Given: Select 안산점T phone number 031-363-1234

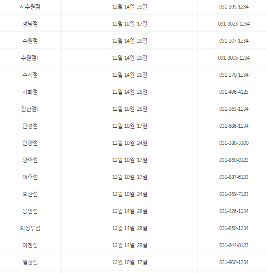Looking at the screenshot, I should [x=234, y=109].
